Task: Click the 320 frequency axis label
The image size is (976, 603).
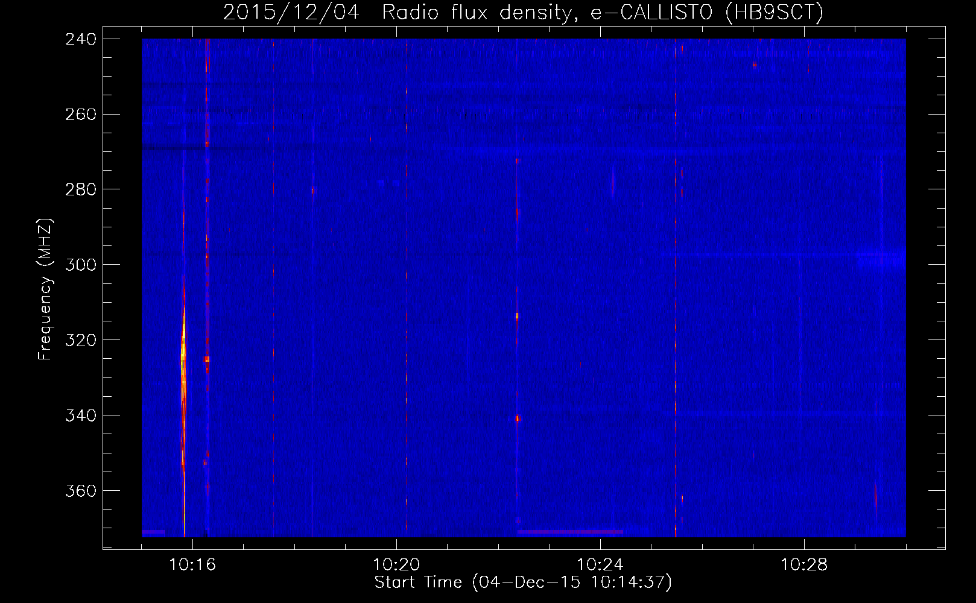Action: 81,340
